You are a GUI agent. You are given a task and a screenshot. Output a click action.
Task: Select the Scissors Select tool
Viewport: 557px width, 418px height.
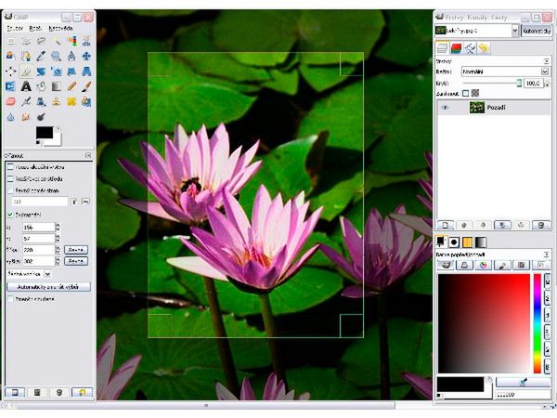pos(86,41)
